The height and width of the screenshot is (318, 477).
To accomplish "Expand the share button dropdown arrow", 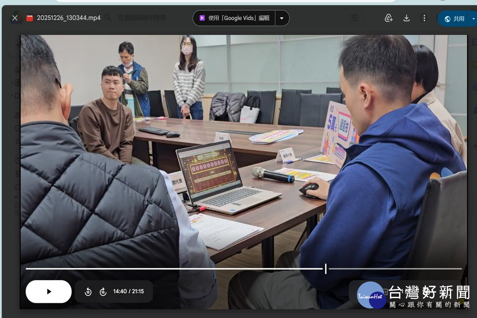I will pyautogui.click(x=473, y=19).
